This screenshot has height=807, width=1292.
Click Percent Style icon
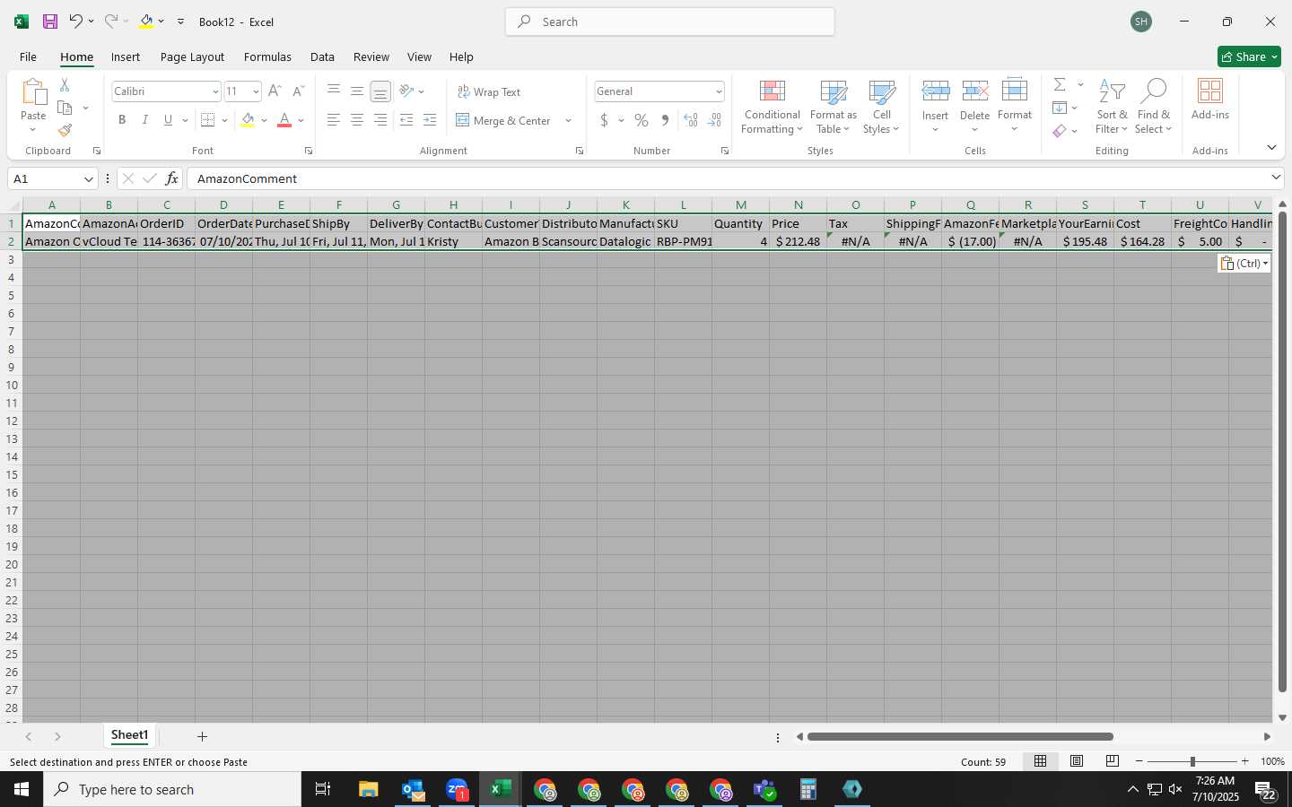(642, 120)
